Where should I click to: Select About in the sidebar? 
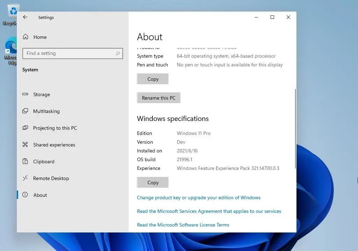pos(40,195)
